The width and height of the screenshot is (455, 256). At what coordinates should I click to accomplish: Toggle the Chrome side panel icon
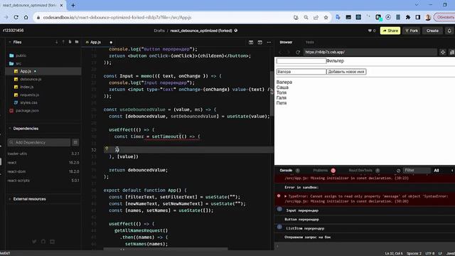pos(417,17)
